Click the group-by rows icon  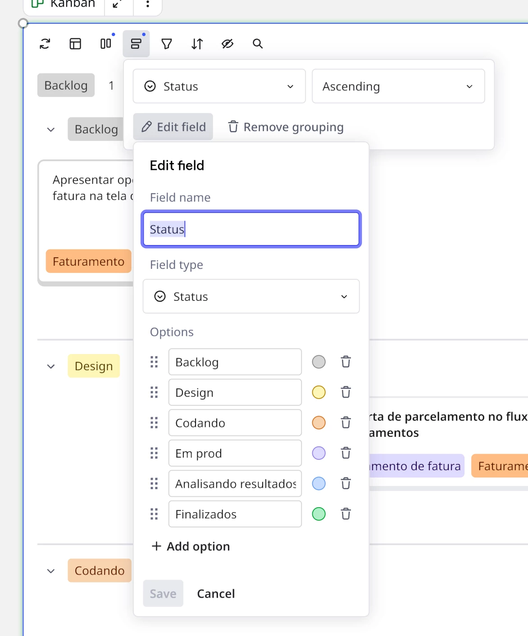pos(136,44)
